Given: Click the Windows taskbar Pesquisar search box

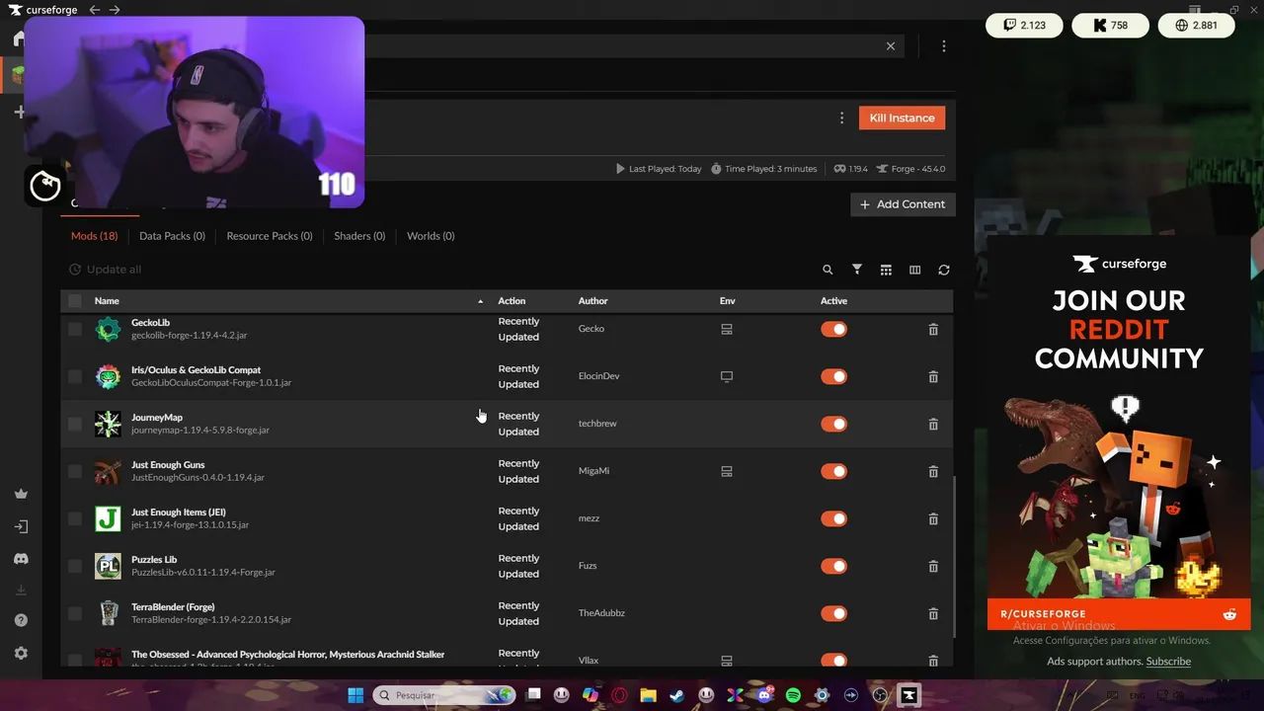Looking at the screenshot, I should pos(443,695).
